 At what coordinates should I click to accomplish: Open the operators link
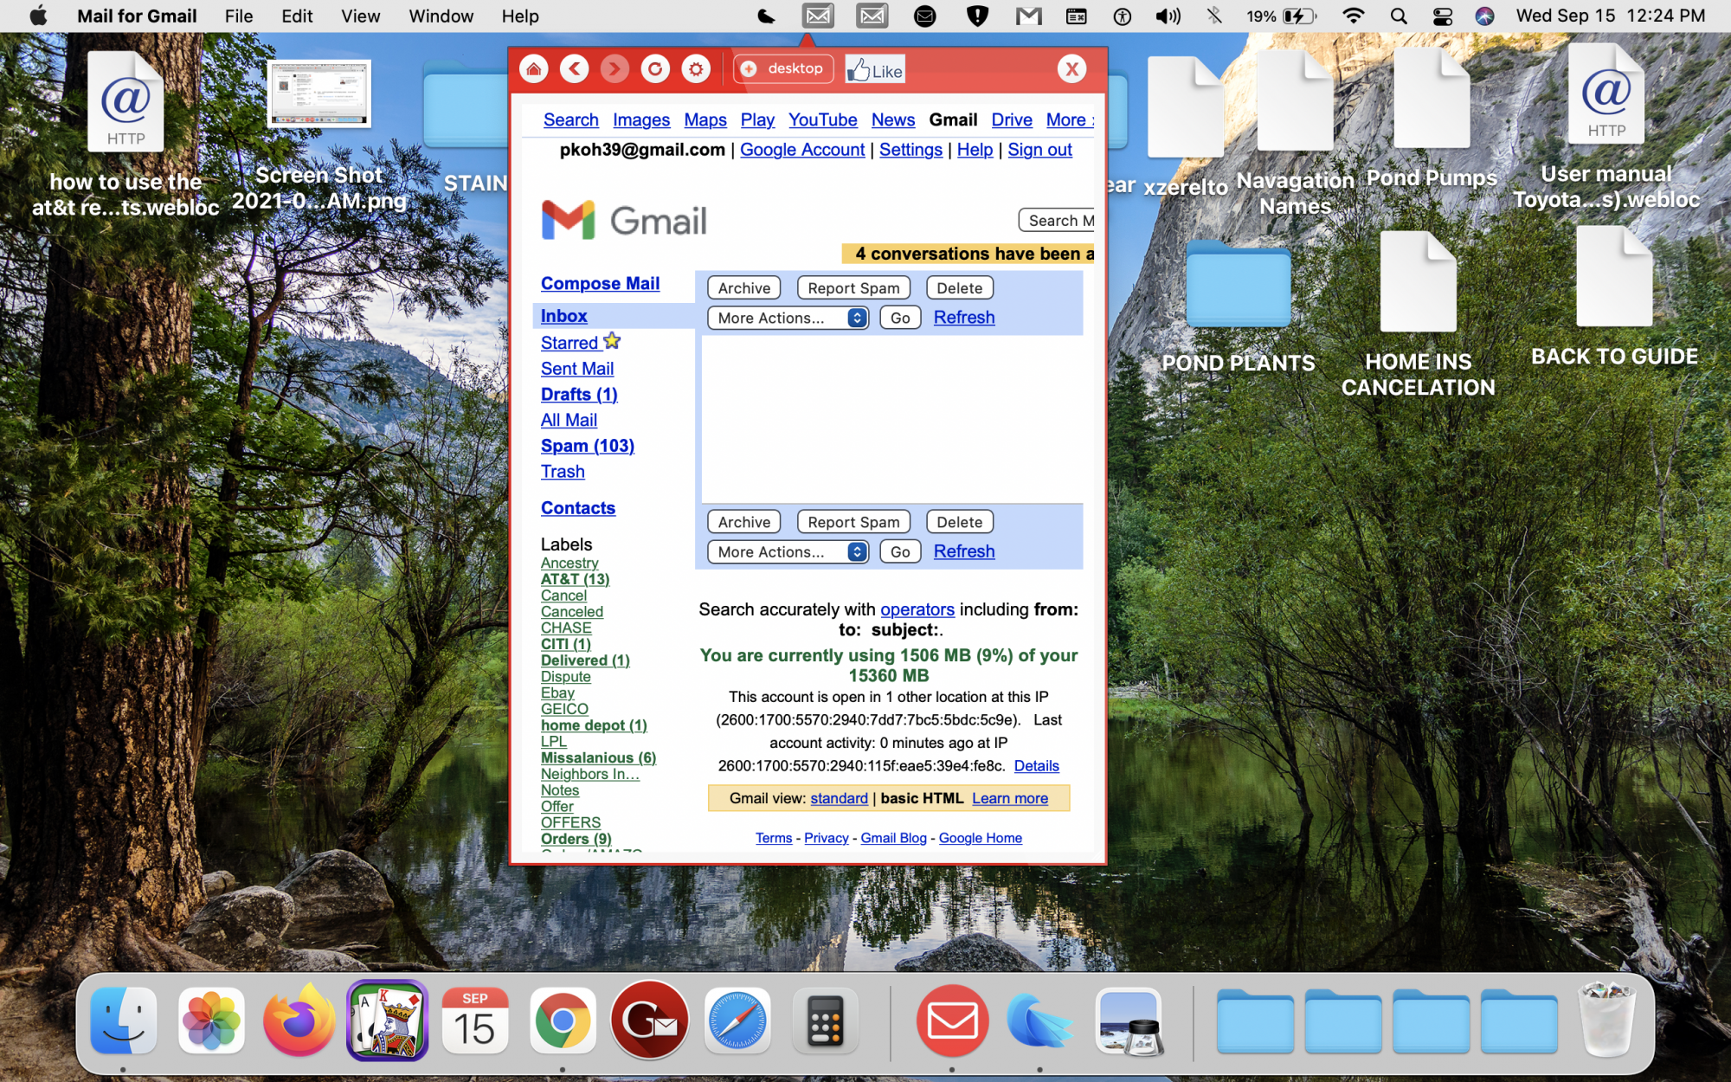pyautogui.click(x=917, y=609)
